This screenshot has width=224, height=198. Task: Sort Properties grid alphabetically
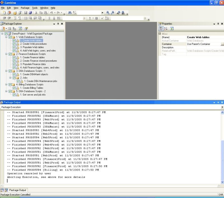click(x=166, y=29)
